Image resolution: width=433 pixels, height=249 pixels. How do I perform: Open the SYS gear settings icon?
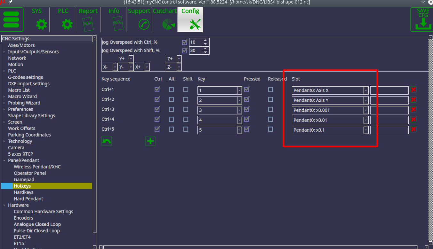(x=41, y=24)
